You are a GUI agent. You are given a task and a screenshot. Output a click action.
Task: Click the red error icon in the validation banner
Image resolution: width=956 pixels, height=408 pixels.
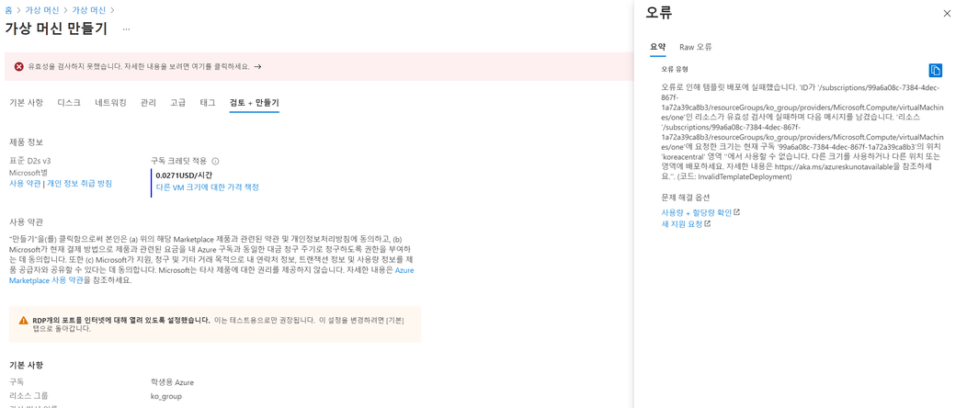click(x=18, y=67)
